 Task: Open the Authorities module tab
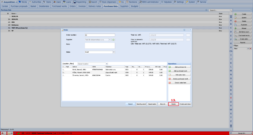pos(35,2)
